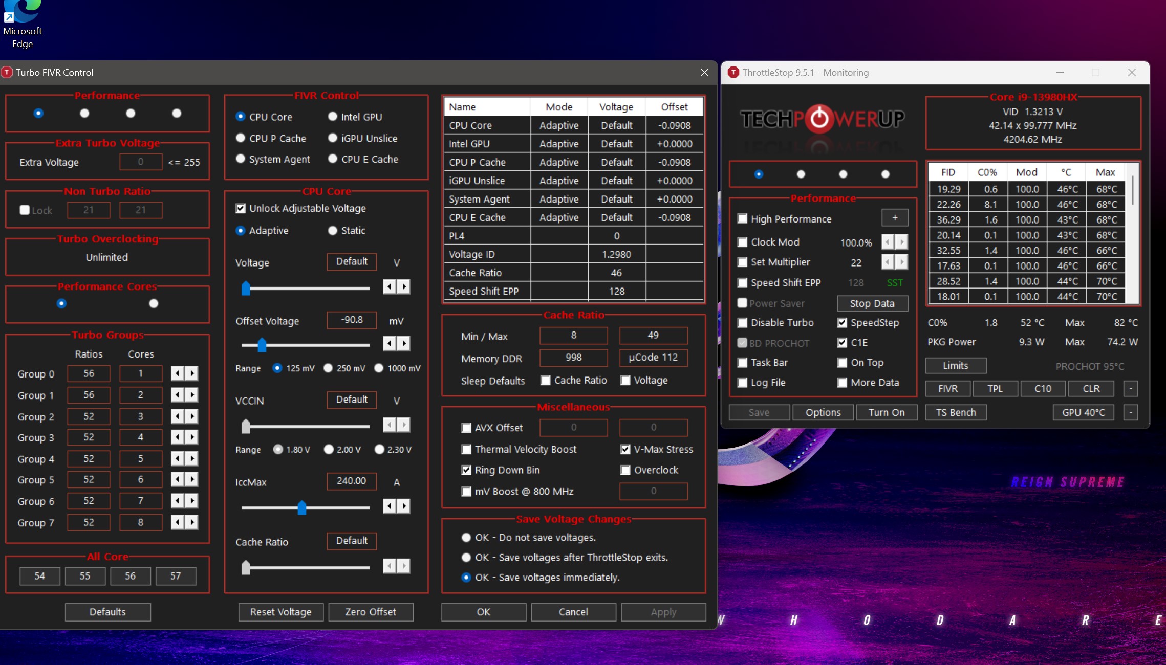Increase Group 0 ratio arrow
Image resolution: width=1166 pixels, height=665 pixels.
click(192, 373)
